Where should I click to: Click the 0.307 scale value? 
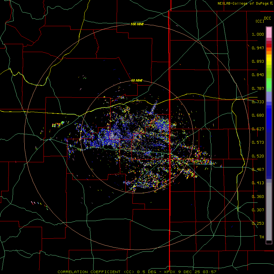(258, 210)
